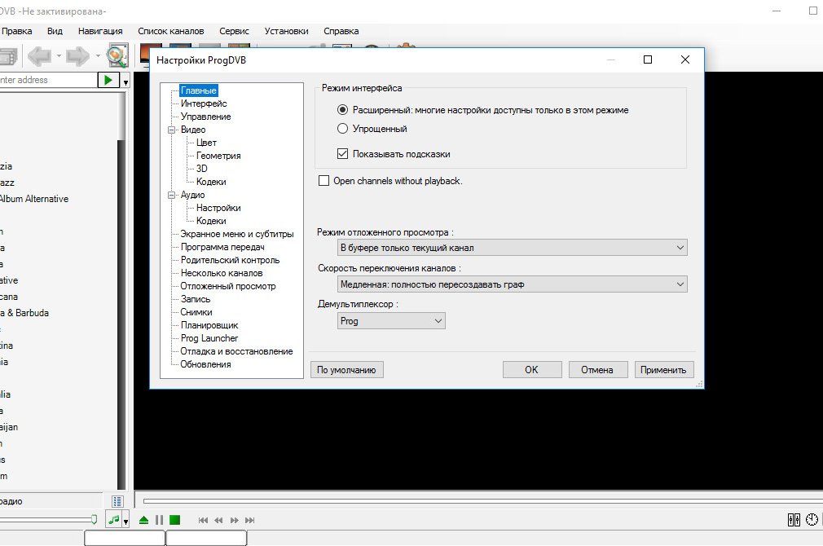Image resolution: width=823 pixels, height=546 pixels.
Task: Stop playback with the green square
Action: tap(174, 520)
